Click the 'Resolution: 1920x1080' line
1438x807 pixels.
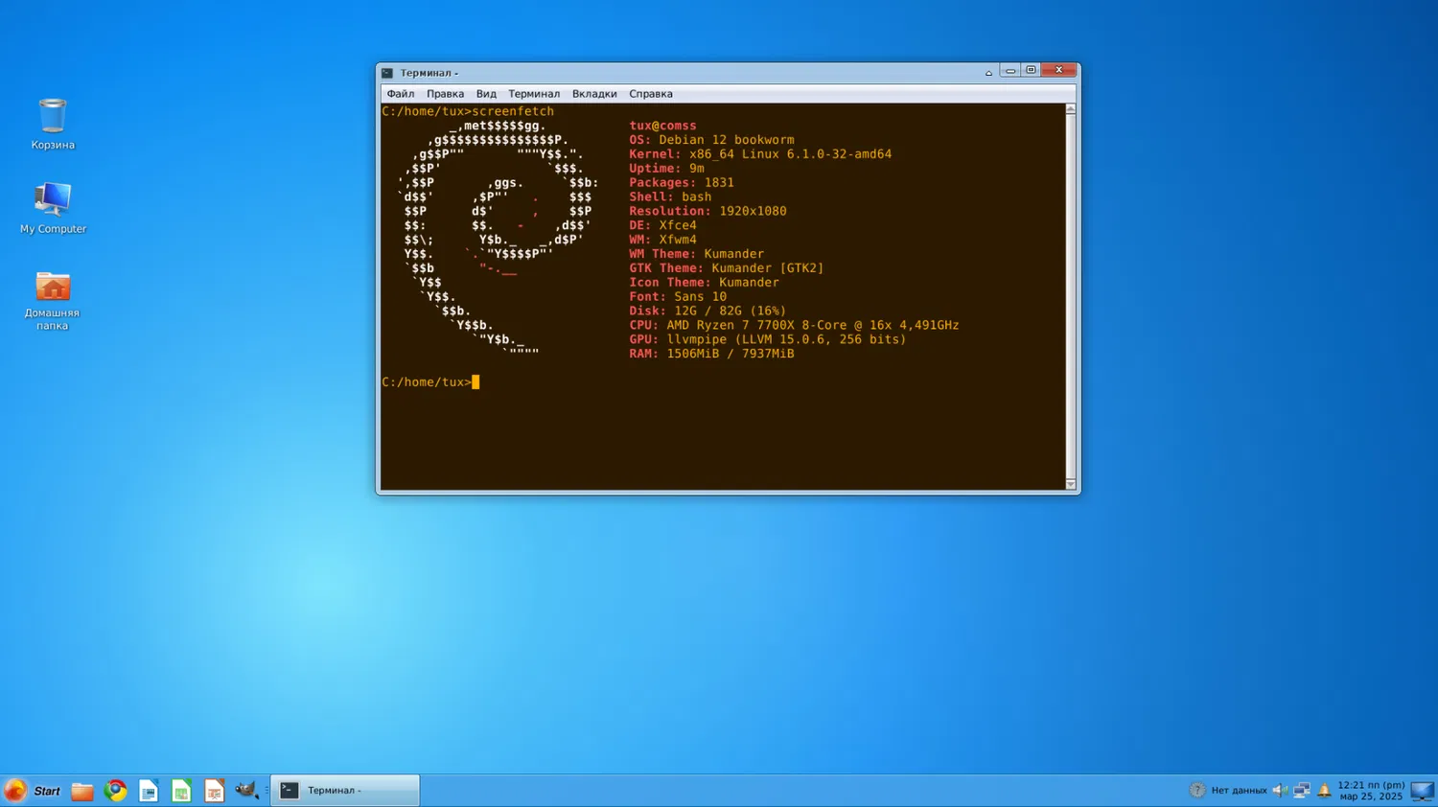707,212
